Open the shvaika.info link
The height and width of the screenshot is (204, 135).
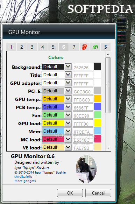click(23, 177)
